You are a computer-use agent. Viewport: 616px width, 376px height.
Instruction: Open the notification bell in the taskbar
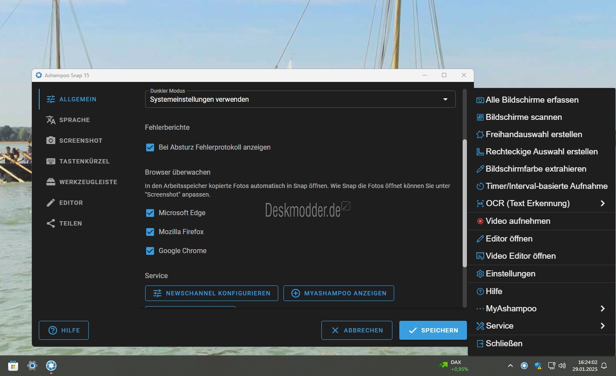tap(604, 366)
